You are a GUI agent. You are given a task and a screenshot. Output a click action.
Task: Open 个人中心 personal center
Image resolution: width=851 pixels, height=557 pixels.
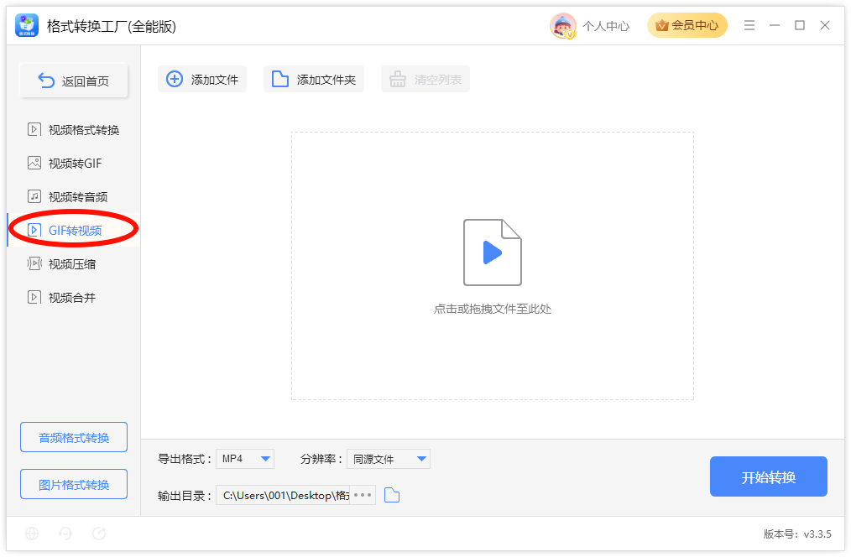click(x=606, y=26)
